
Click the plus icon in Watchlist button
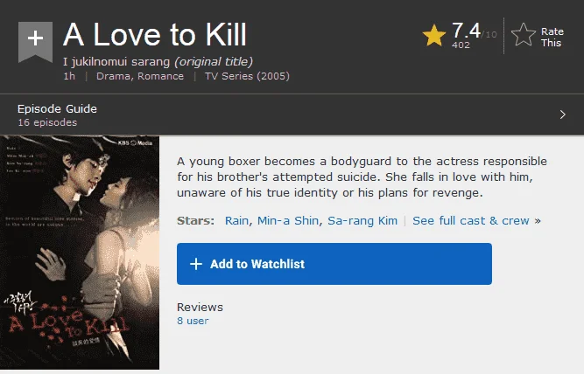point(196,264)
